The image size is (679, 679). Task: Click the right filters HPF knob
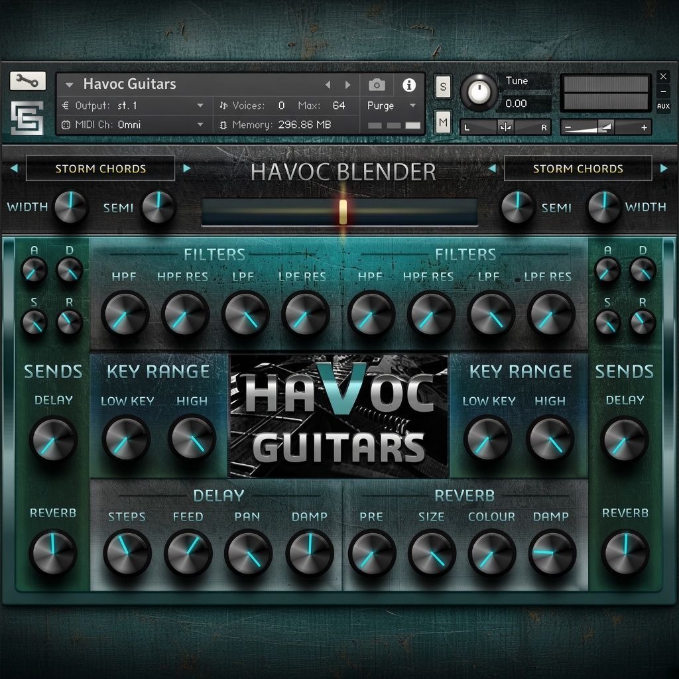[371, 314]
